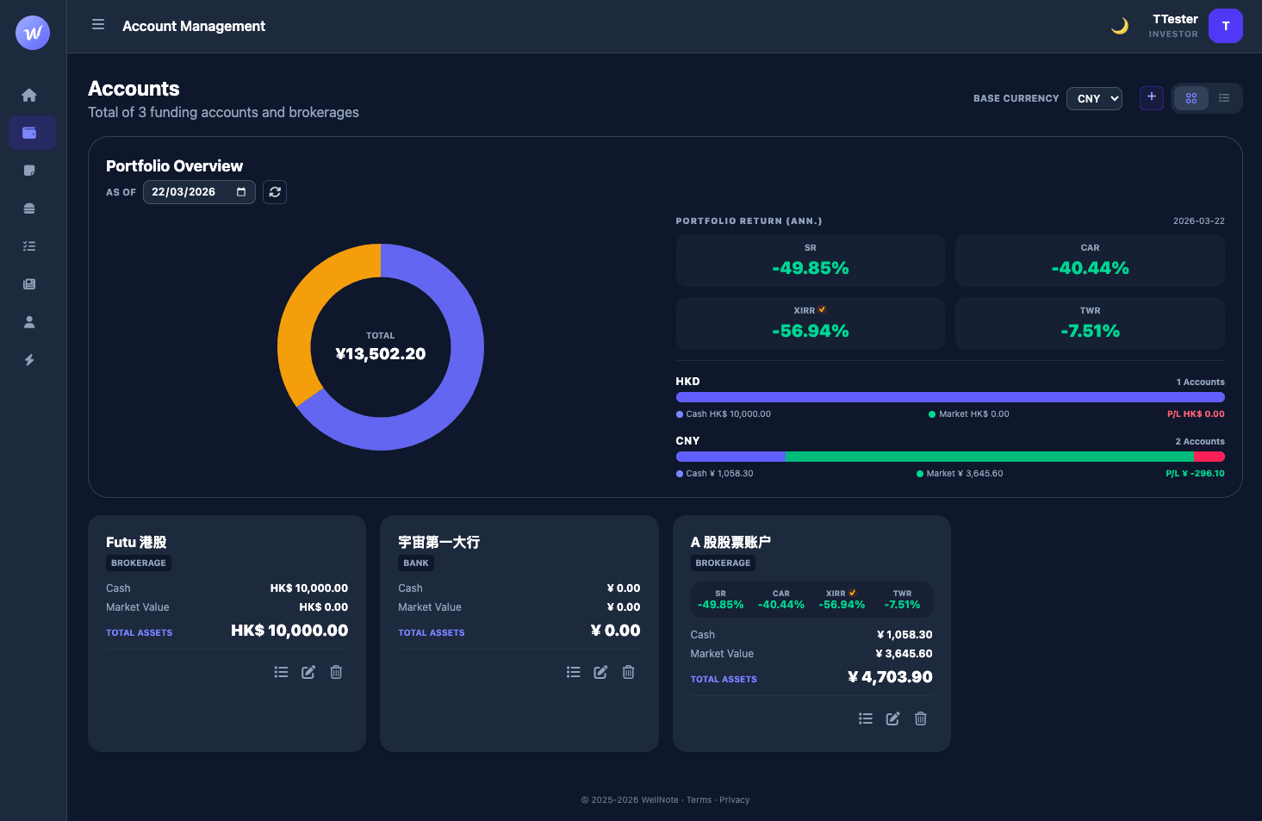Expand the hamburger navigation menu
This screenshot has width=1262, height=821.
97,24
